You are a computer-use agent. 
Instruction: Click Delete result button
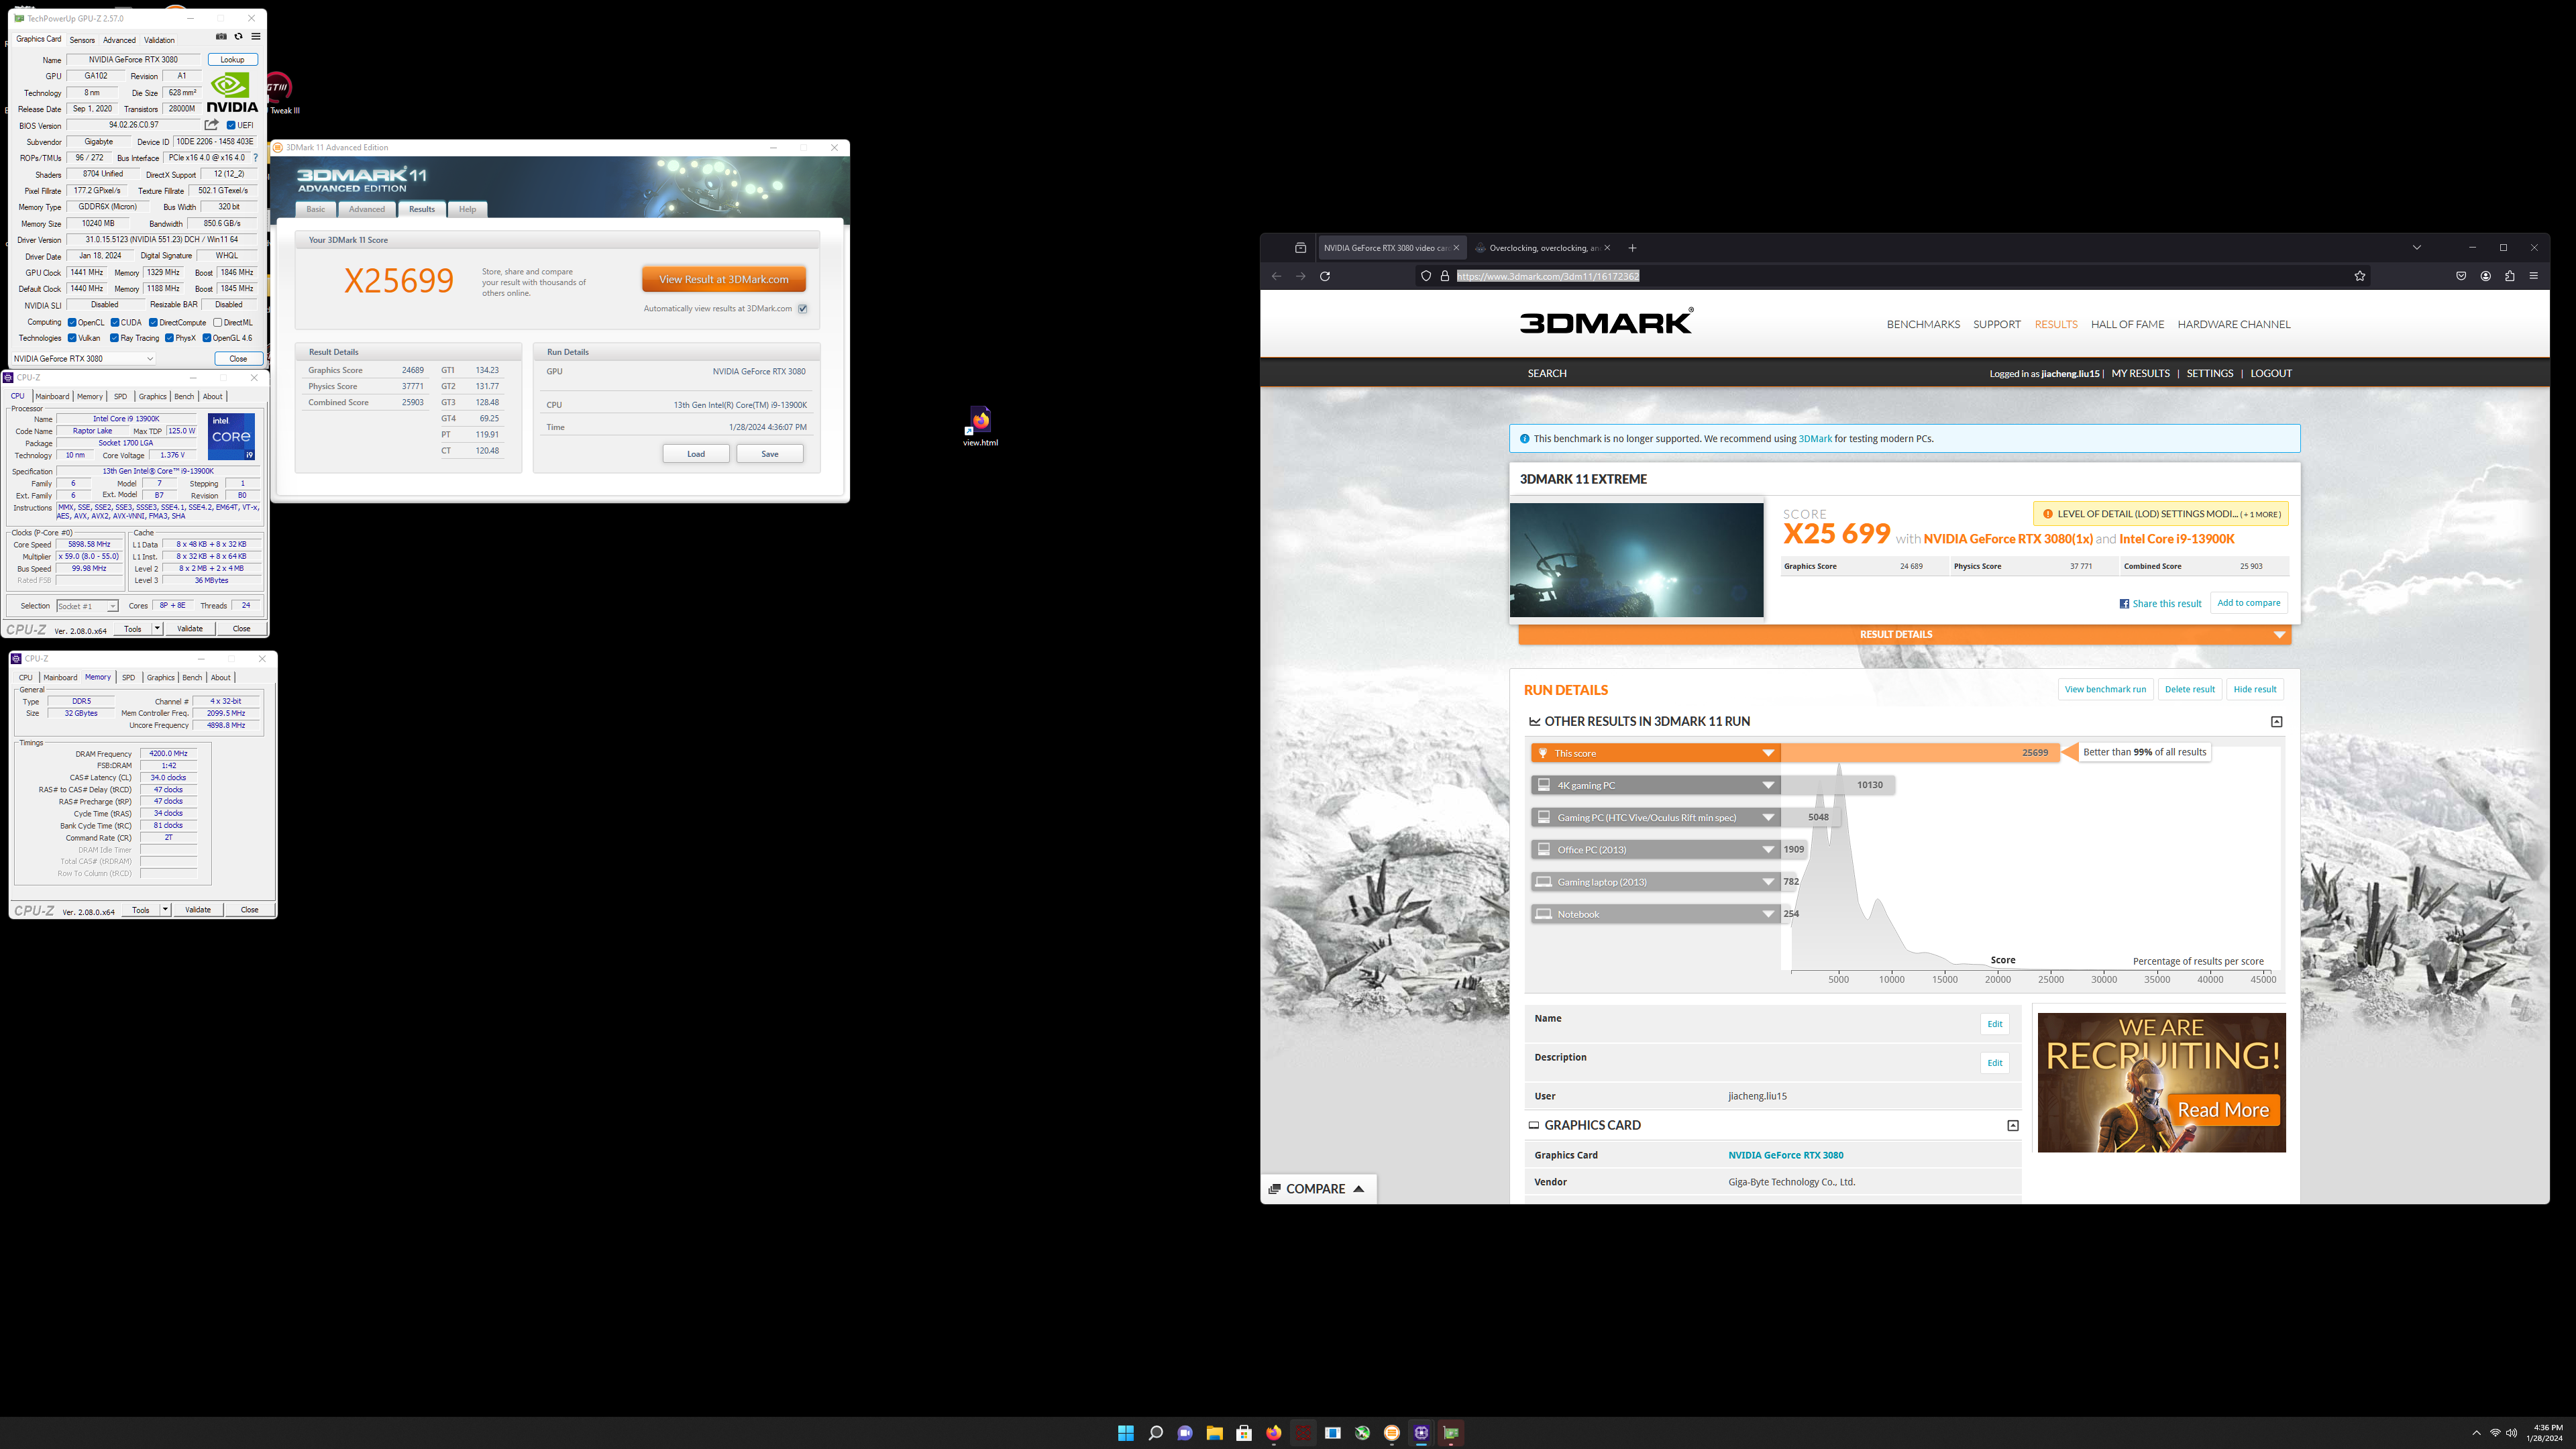coord(2190,689)
